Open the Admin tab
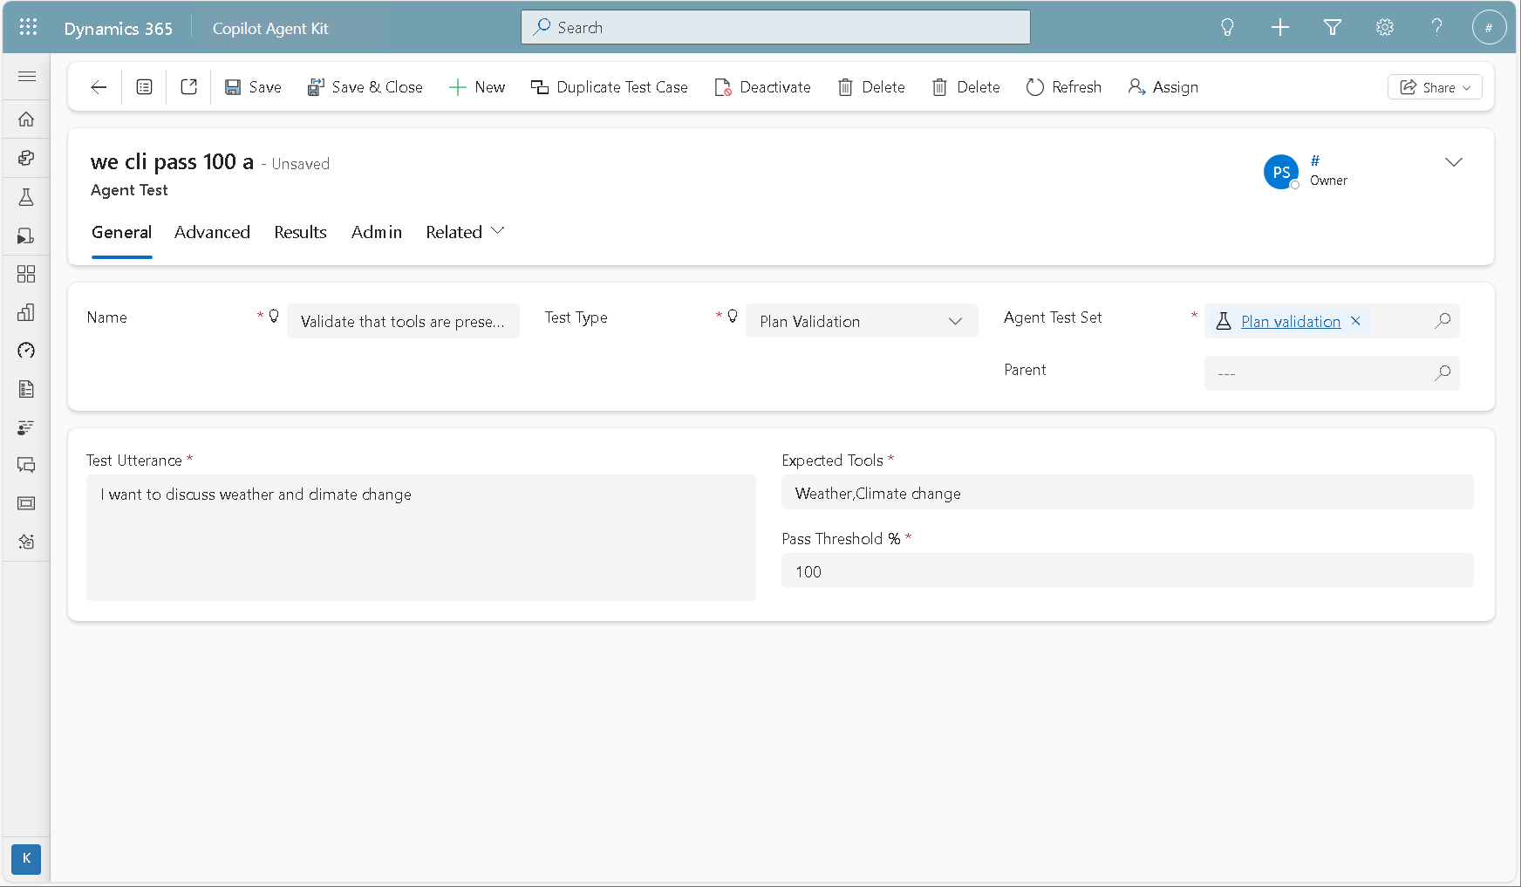Viewport: 1521px width, 887px height. [377, 232]
